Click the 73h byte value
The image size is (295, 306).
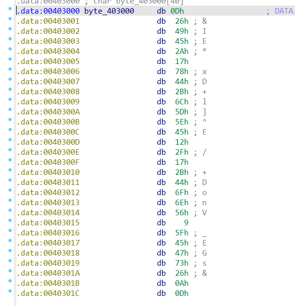(x=182, y=263)
